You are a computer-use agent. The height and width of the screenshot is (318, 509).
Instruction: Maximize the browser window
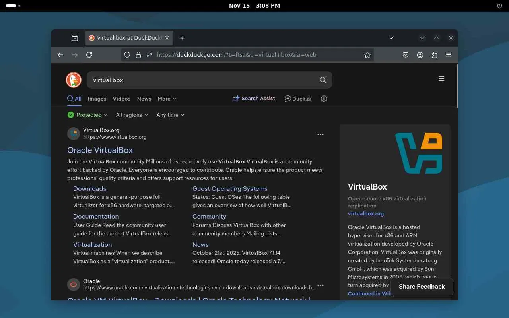pos(437,38)
